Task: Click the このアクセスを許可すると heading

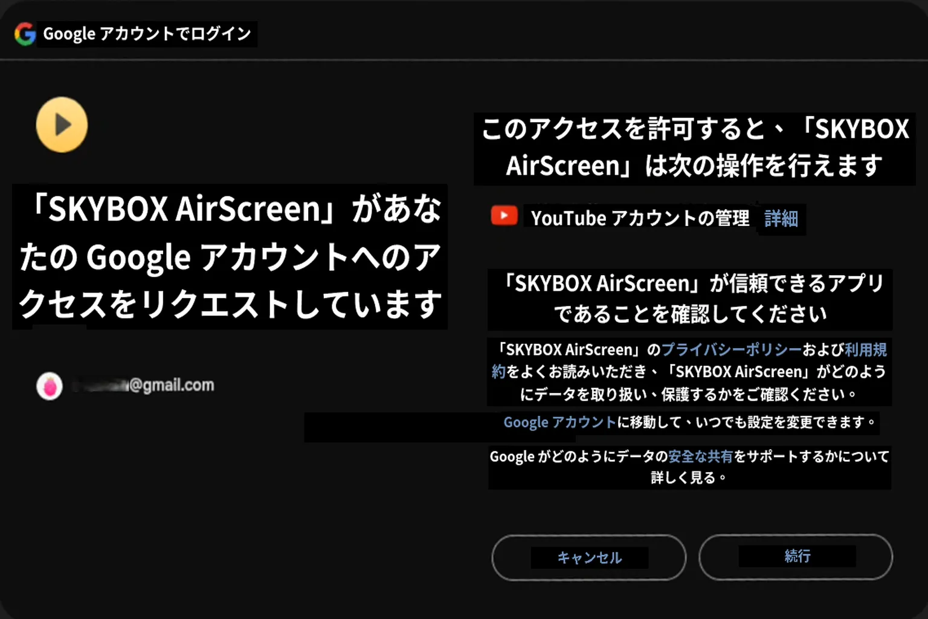Action: pyautogui.click(x=695, y=147)
